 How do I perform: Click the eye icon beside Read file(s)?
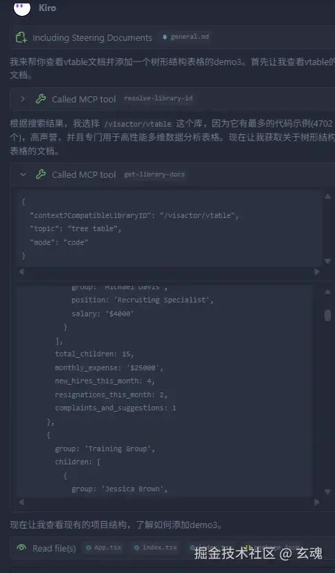coord(21,547)
